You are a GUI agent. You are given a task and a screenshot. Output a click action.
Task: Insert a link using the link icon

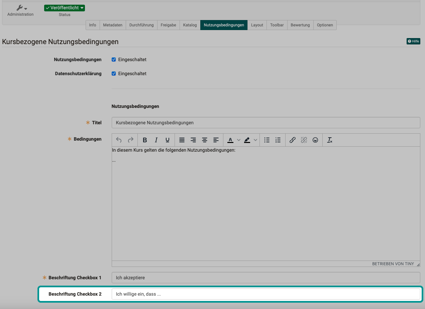pyautogui.click(x=292, y=140)
